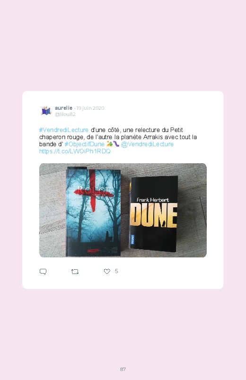Click the page number 87
This screenshot has width=246, height=380.
click(x=123, y=369)
